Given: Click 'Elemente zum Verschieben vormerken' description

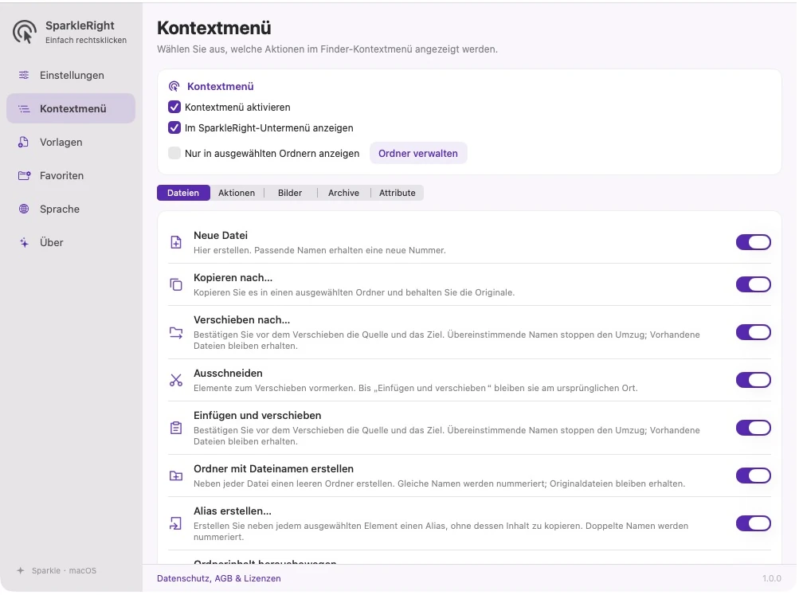Looking at the screenshot, I should point(415,388).
